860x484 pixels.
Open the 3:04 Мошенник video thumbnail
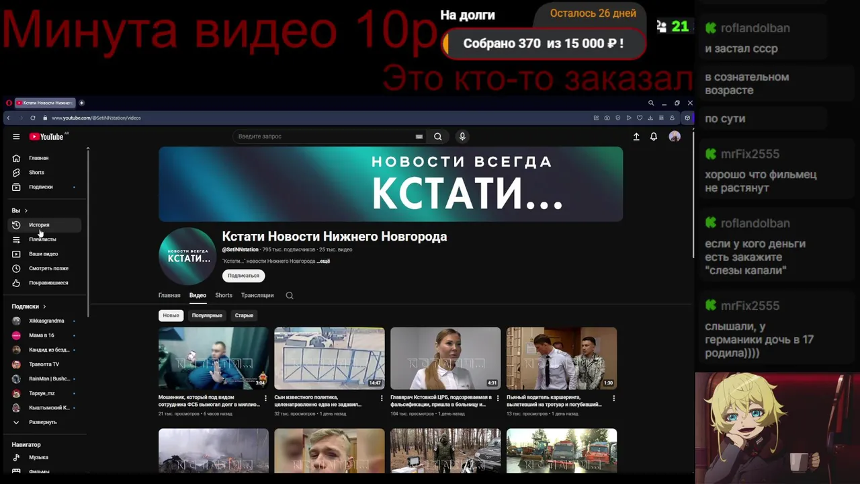click(x=214, y=358)
